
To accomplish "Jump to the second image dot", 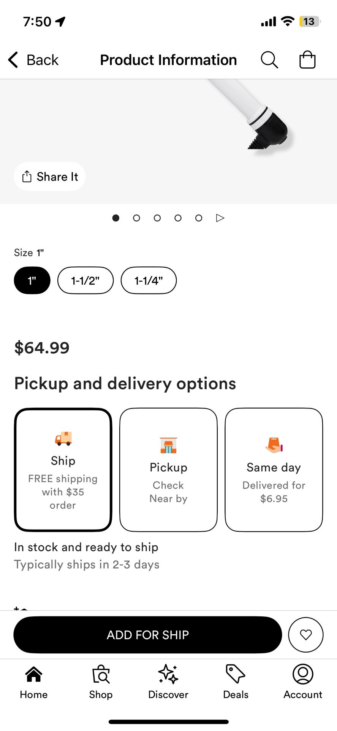I will click(136, 218).
